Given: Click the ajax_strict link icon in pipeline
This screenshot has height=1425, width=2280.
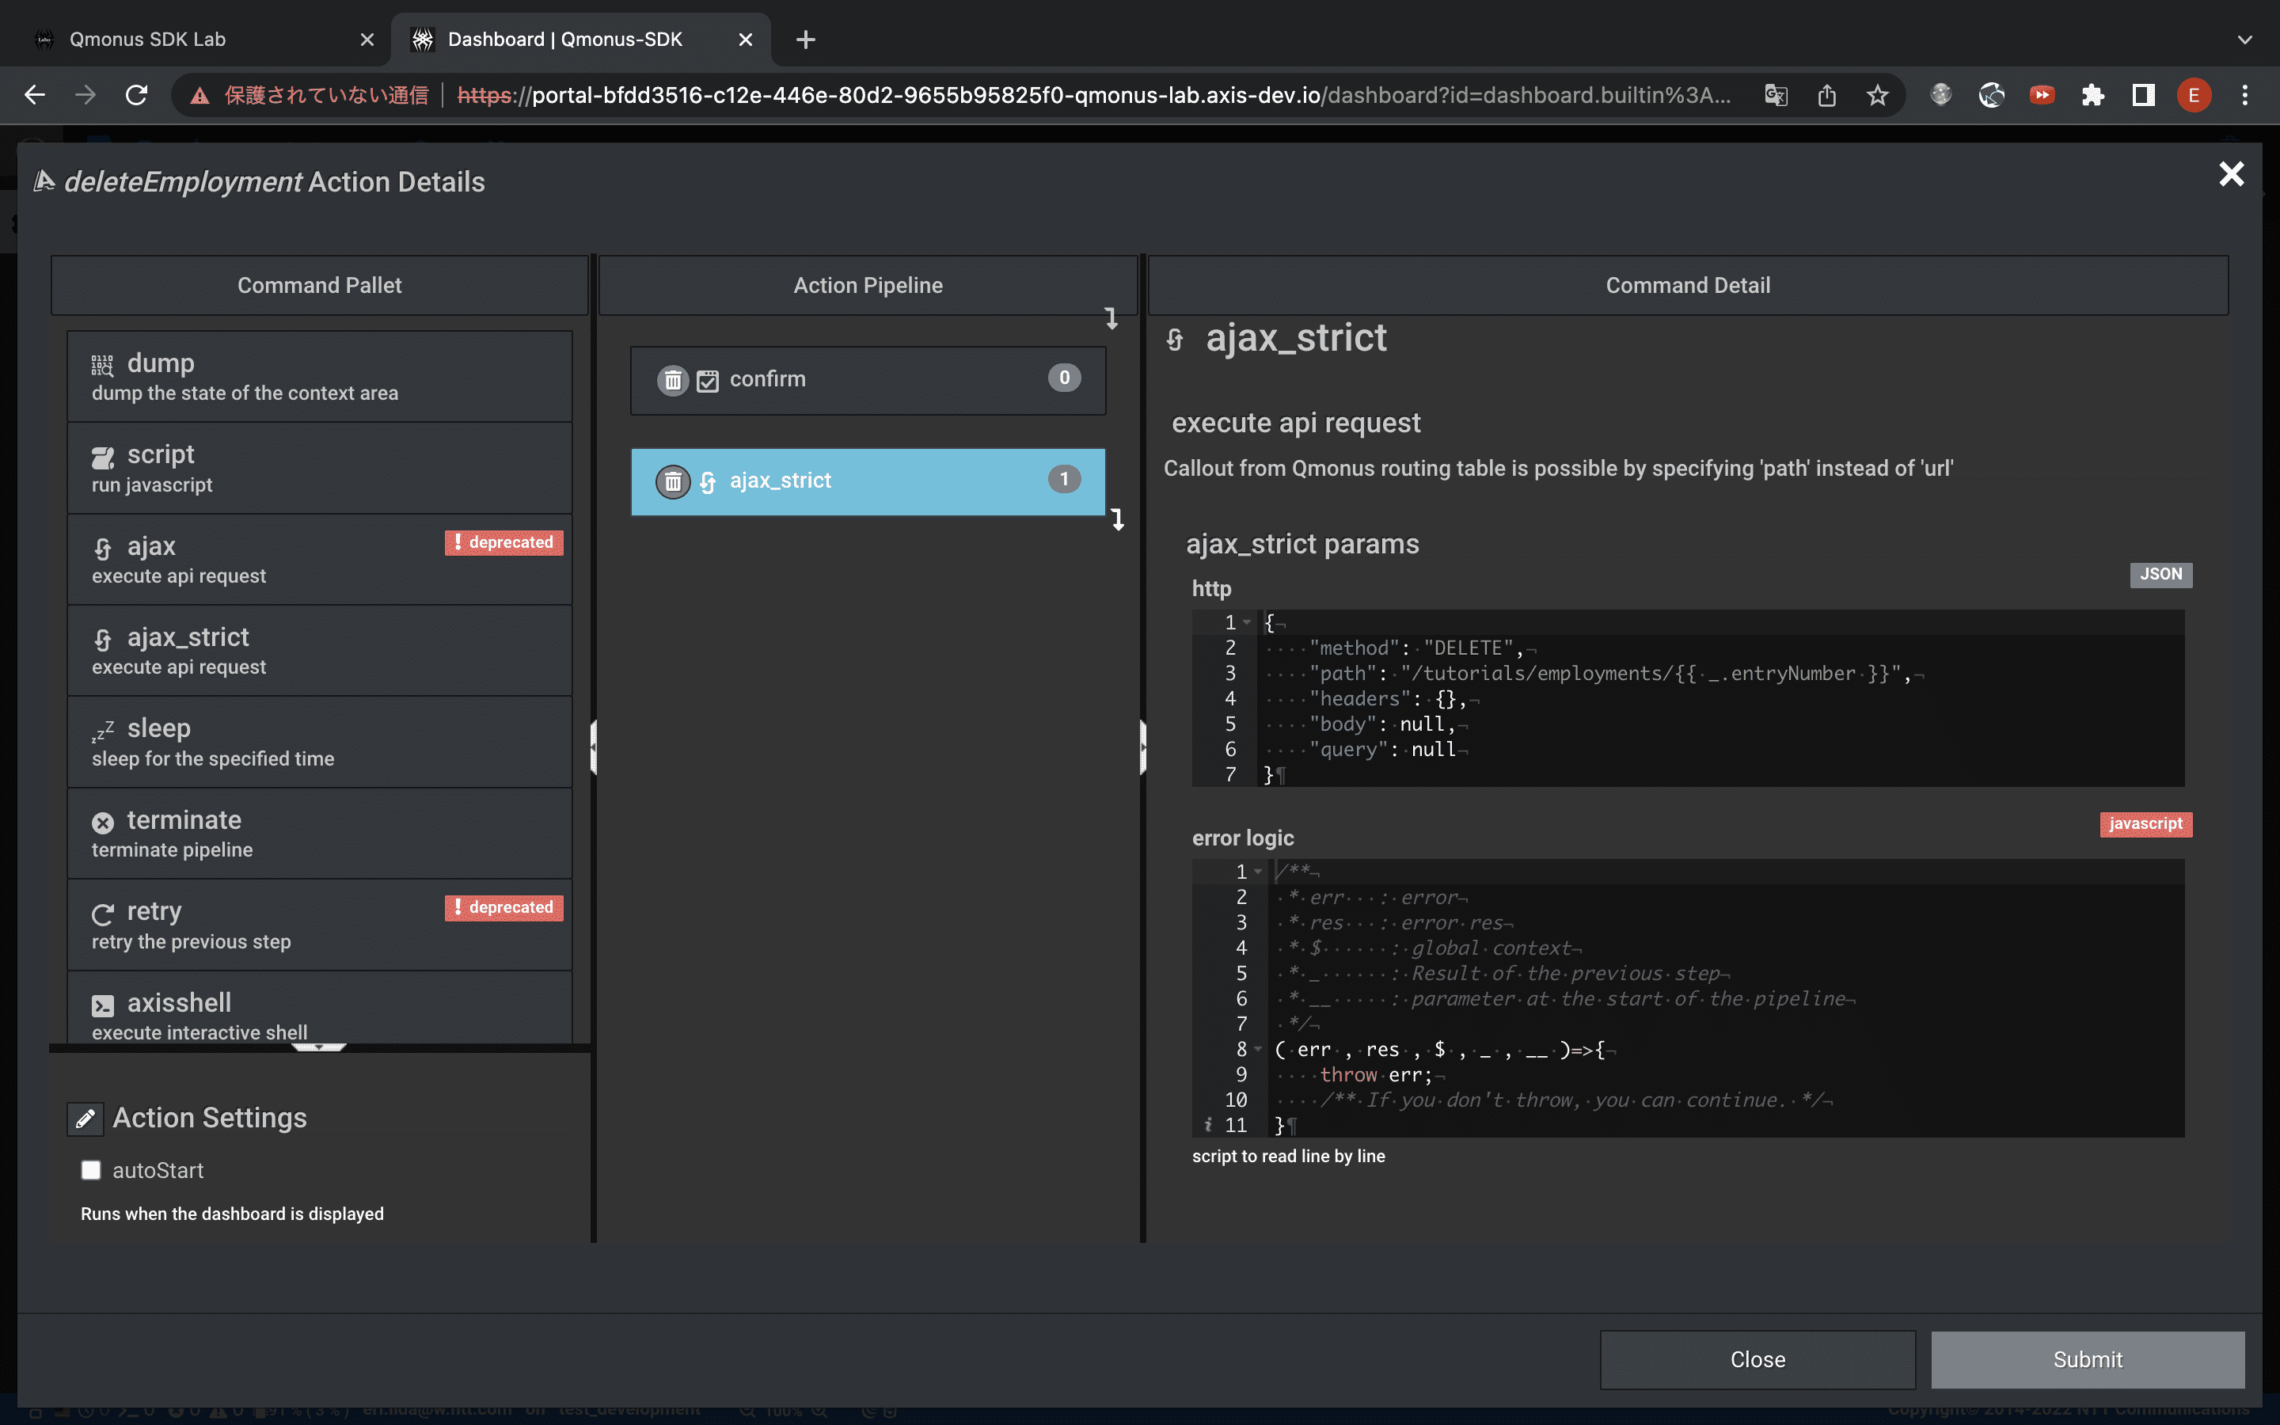Looking at the screenshot, I should tap(708, 481).
